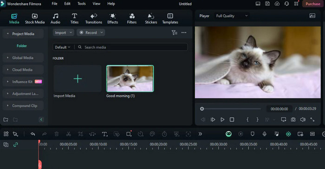Open the Stock Media tab
Viewport: 325px width, 169px height.
tap(35, 19)
